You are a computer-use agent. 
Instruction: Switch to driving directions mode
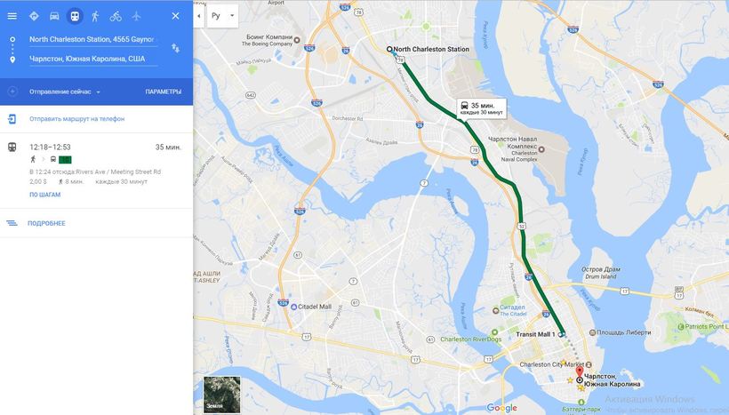click(54, 16)
